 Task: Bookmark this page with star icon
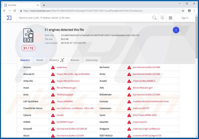coord(183,11)
